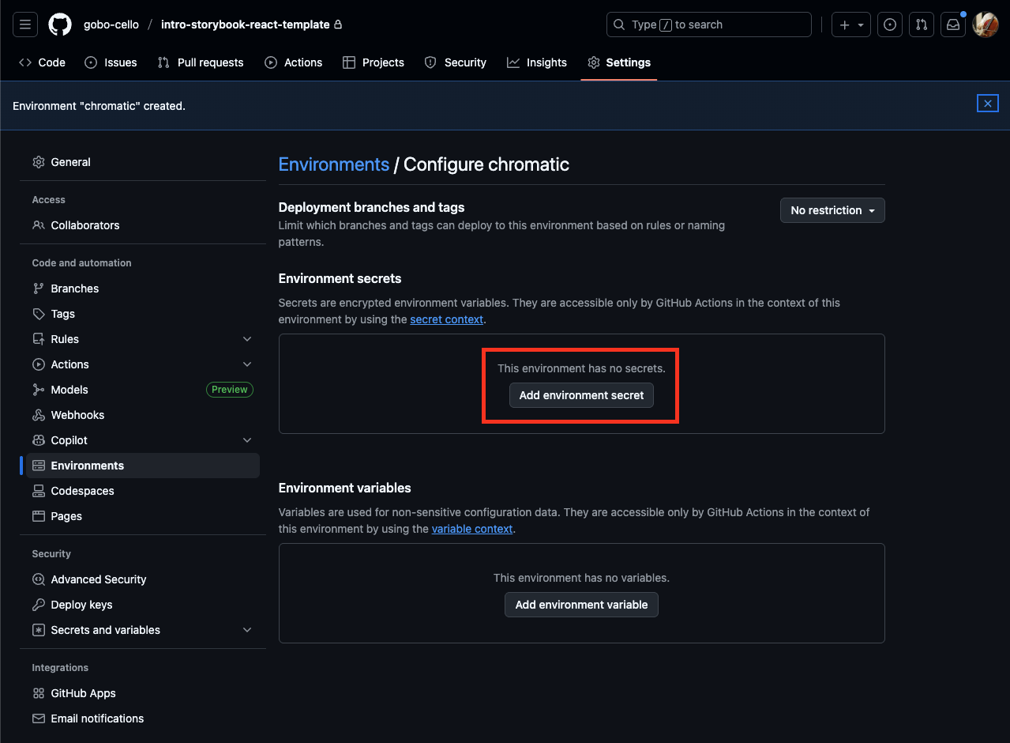The height and width of the screenshot is (743, 1010).
Task: Switch to the Code tab
Action: [42, 62]
